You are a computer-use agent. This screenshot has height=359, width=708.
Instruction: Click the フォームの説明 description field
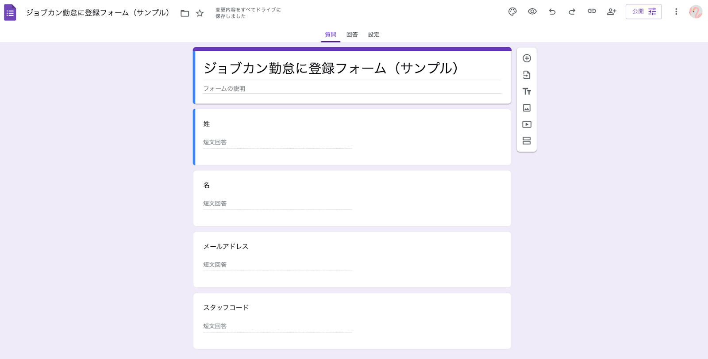coord(352,89)
